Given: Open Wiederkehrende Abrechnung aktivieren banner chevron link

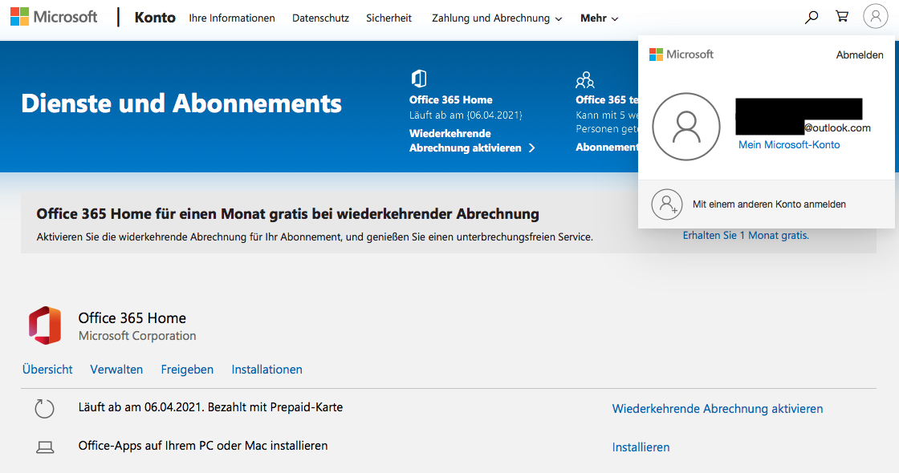Looking at the screenshot, I should [x=472, y=141].
